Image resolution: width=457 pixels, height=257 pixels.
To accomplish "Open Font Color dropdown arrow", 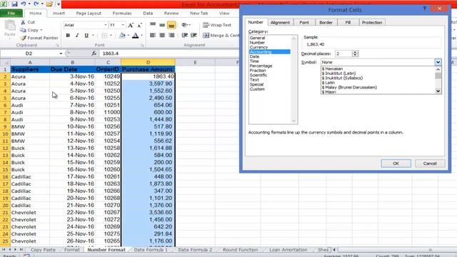I will pos(141,35).
